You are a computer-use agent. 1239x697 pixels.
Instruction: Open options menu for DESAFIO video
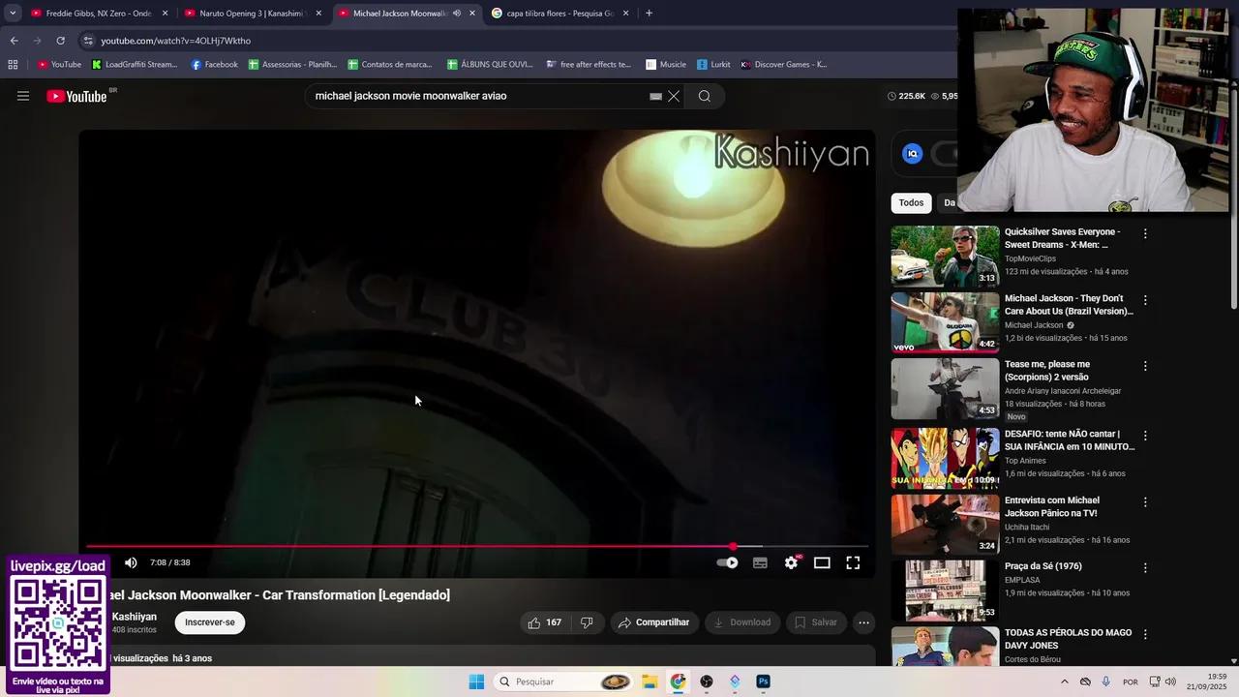tap(1145, 436)
